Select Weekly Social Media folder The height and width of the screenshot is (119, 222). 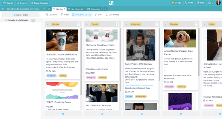point(20,20)
